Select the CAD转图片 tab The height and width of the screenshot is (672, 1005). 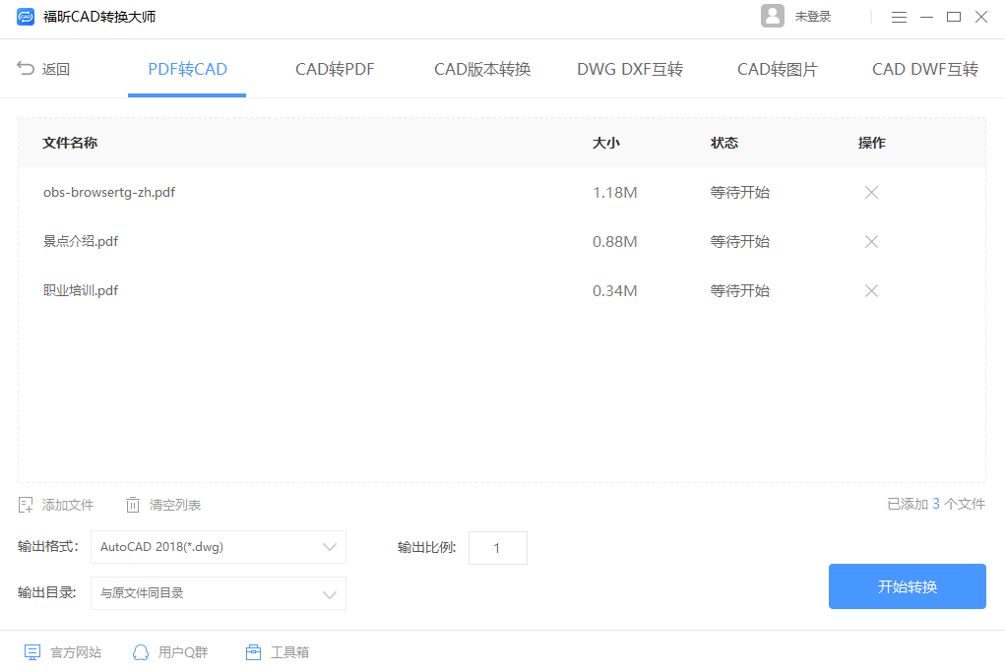pos(778,69)
